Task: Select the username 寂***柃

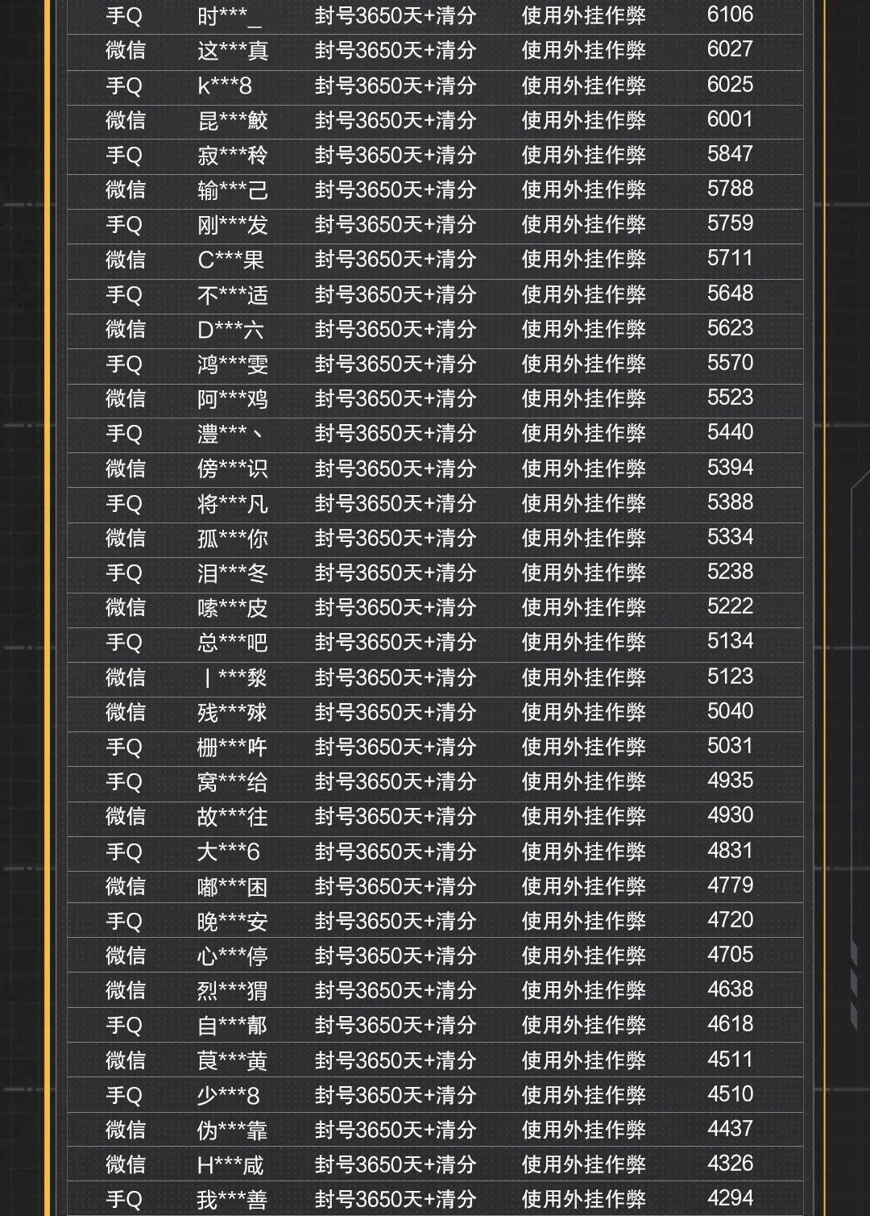Action: [233, 155]
